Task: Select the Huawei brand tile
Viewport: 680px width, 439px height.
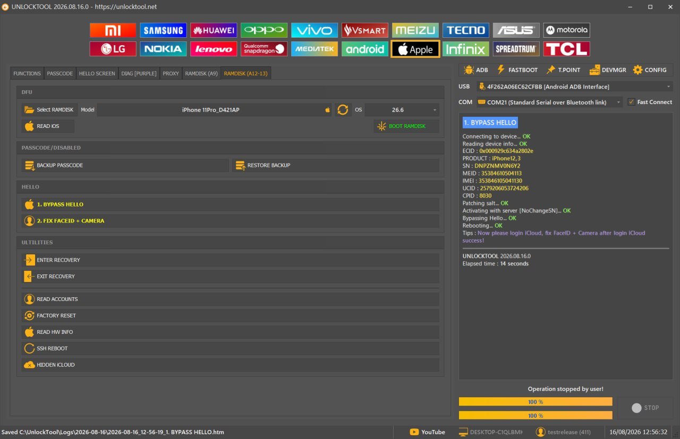Action: pyautogui.click(x=214, y=30)
